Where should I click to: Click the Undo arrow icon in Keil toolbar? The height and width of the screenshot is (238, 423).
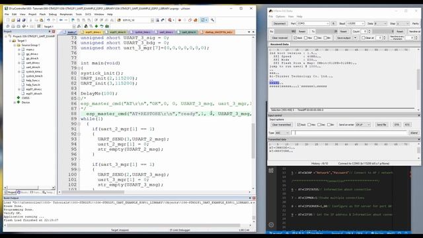[x=48, y=20]
